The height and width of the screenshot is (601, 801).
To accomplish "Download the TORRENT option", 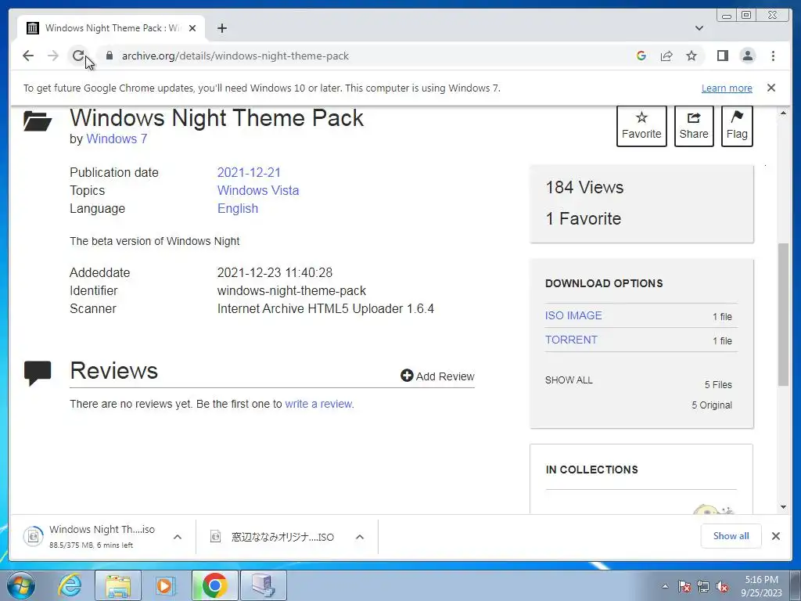I will pos(571,340).
